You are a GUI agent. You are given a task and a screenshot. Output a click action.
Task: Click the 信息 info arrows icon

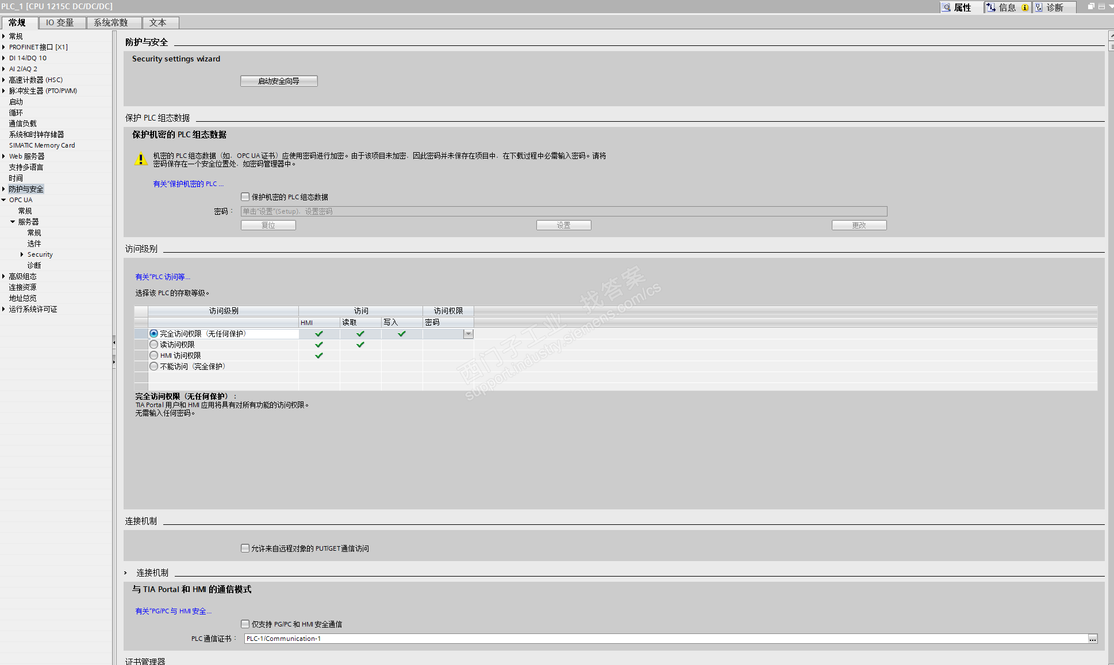tap(991, 7)
